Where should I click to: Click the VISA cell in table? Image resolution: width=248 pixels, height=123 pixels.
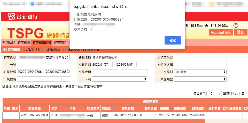(x=54, y=115)
